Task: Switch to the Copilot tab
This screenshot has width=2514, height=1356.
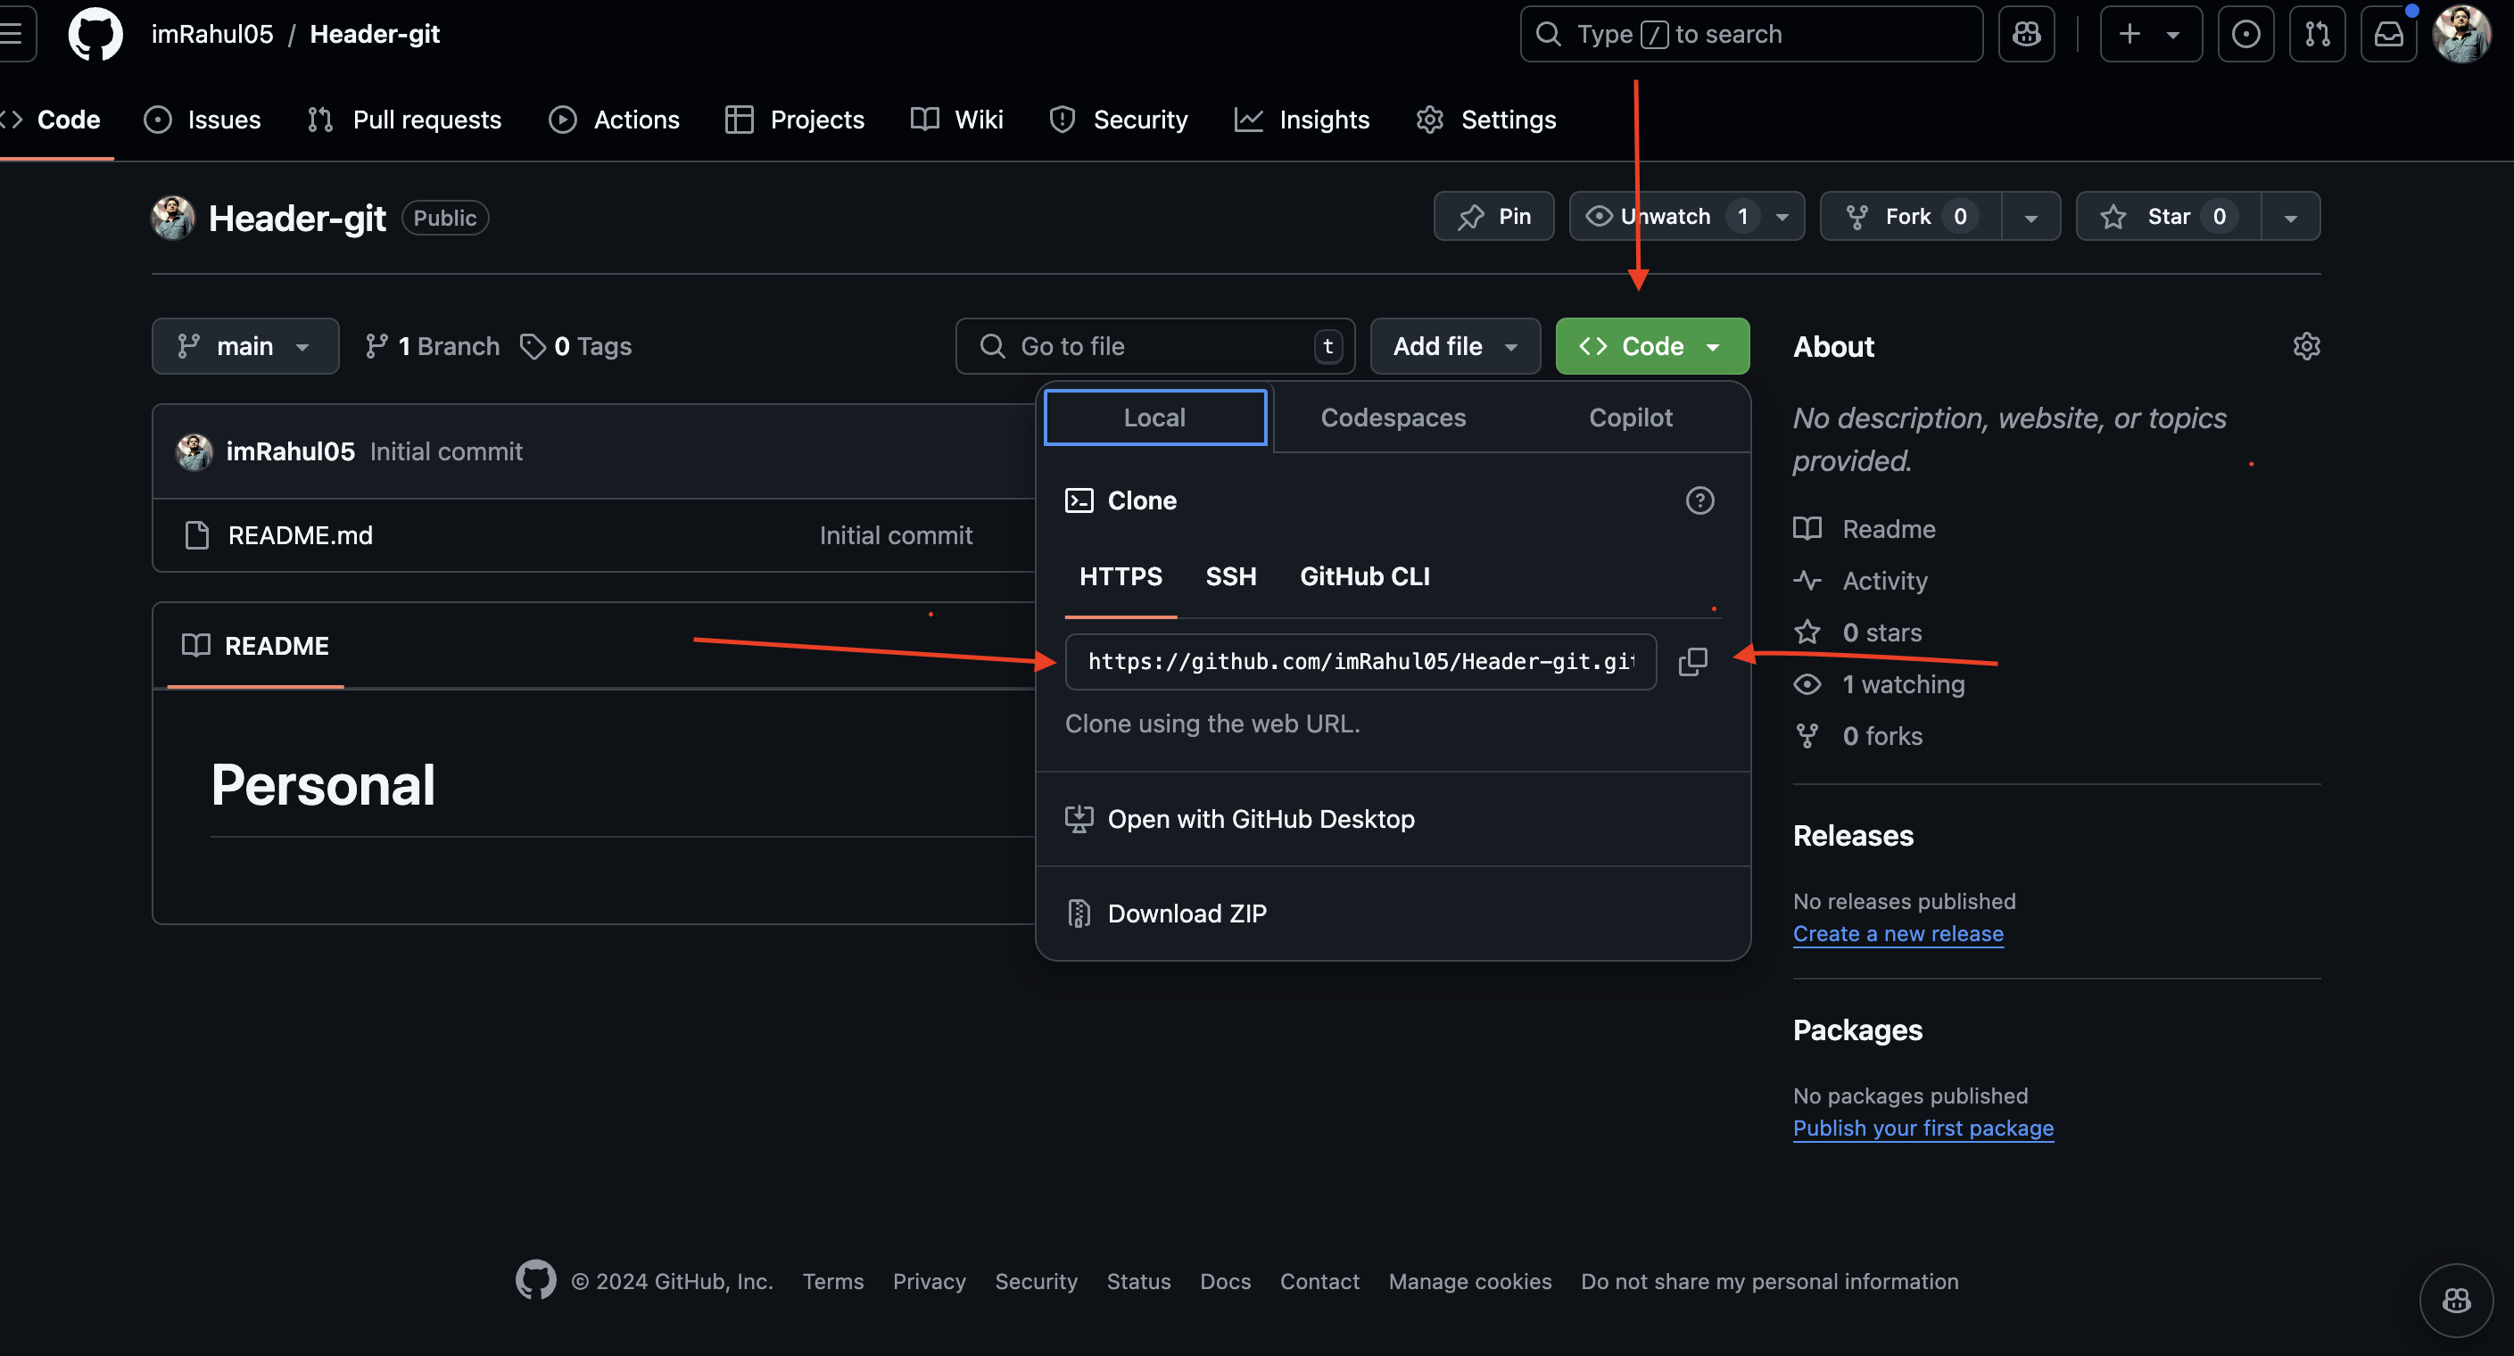Action: coord(1630,417)
